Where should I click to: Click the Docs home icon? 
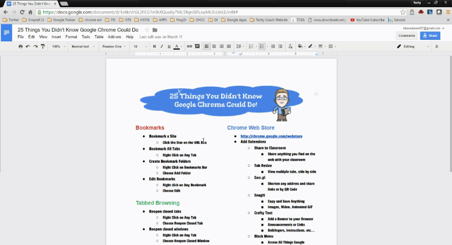(x=7, y=33)
